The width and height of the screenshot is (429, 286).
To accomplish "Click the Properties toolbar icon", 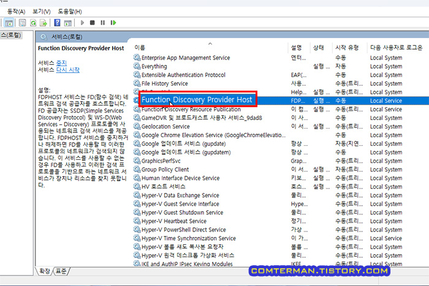I will pos(23,23).
